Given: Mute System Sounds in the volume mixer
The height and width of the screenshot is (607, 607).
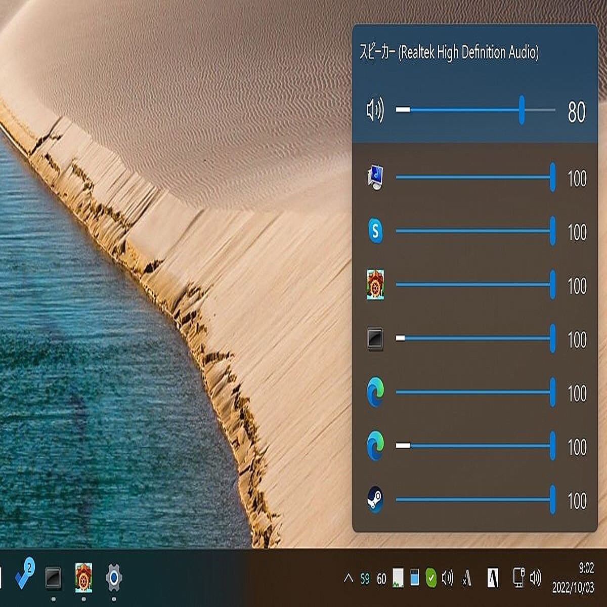Looking at the screenshot, I should [375, 178].
